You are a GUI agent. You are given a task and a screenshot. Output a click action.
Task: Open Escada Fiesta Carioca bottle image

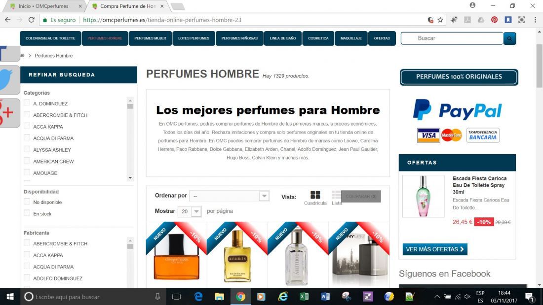click(423, 196)
